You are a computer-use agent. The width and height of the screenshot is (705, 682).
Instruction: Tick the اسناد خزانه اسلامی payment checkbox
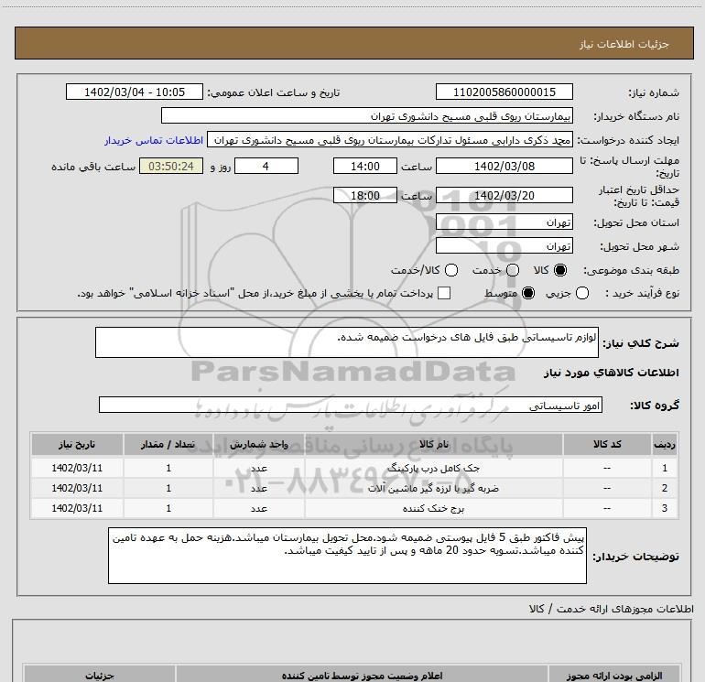[444, 294]
